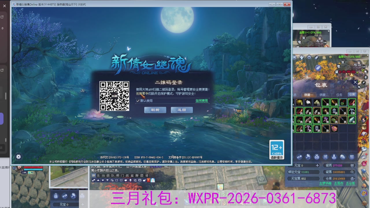
Task: Click the gear icon next to 仓库 amount
Action: pyautogui.click(x=352, y=179)
